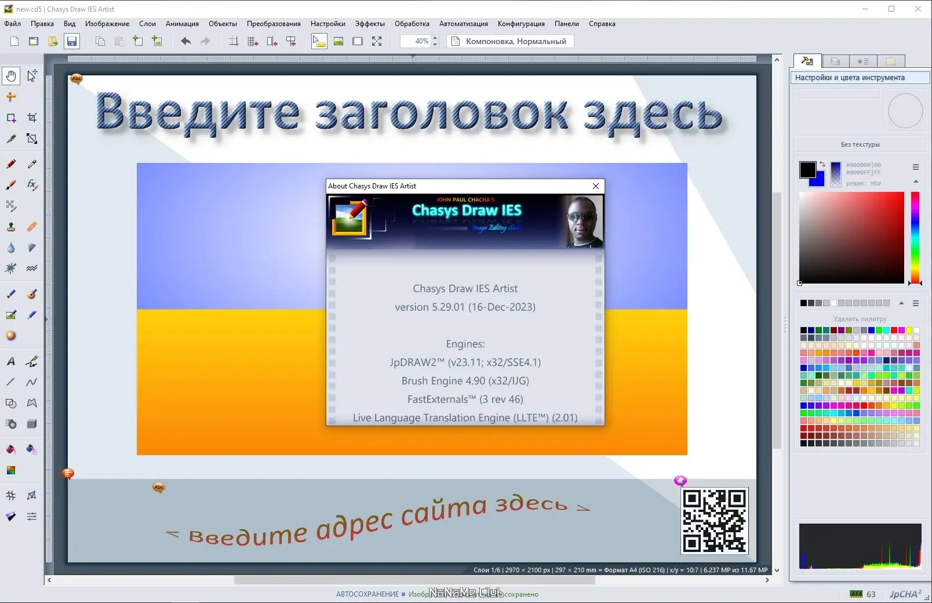This screenshot has height=603, width=932.
Task: Toggle the highlighted pointer-label button in toolbar
Action: coord(319,41)
